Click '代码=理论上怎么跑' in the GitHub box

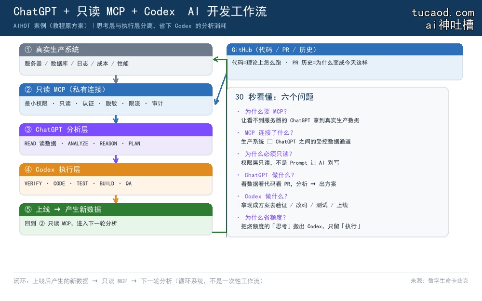pos(256,63)
